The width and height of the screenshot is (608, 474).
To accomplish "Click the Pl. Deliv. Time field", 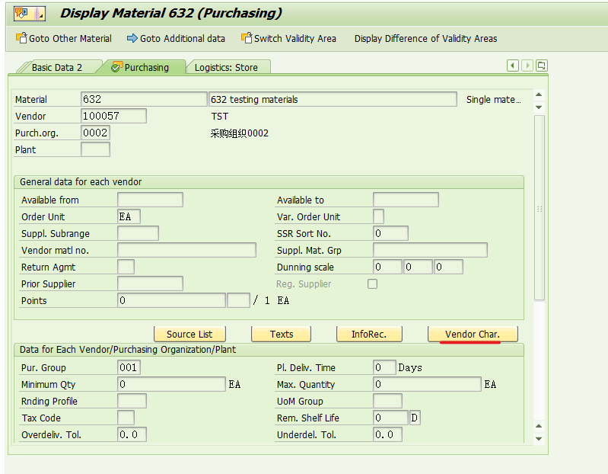I will pyautogui.click(x=384, y=367).
